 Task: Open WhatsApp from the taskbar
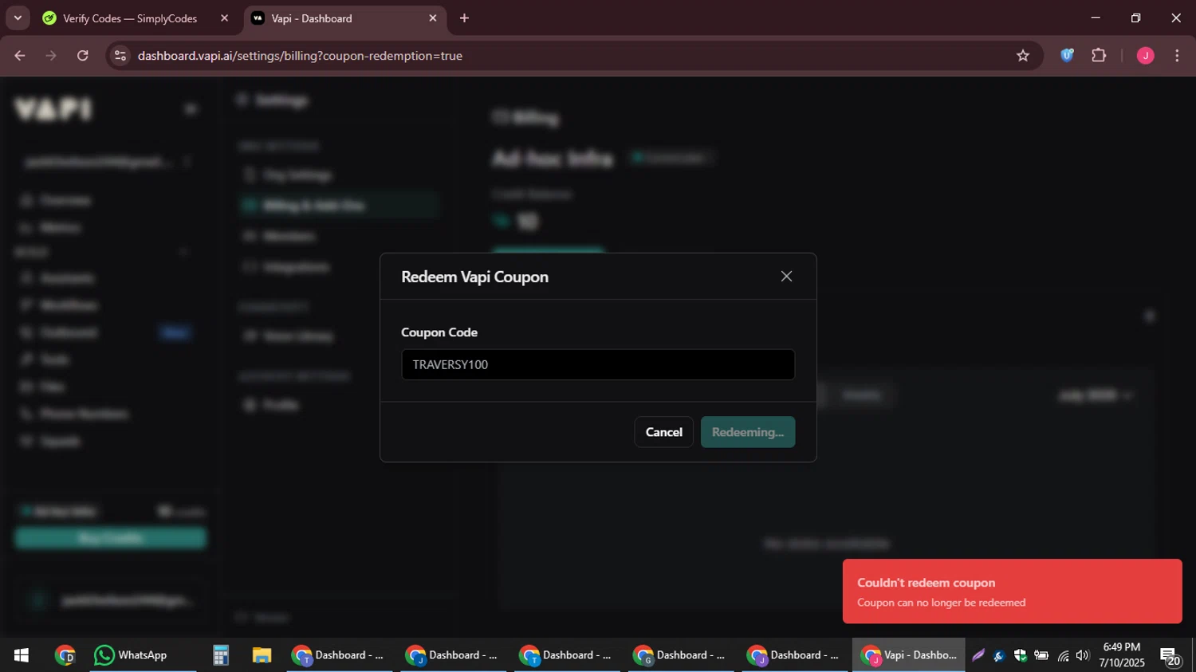[142, 655]
